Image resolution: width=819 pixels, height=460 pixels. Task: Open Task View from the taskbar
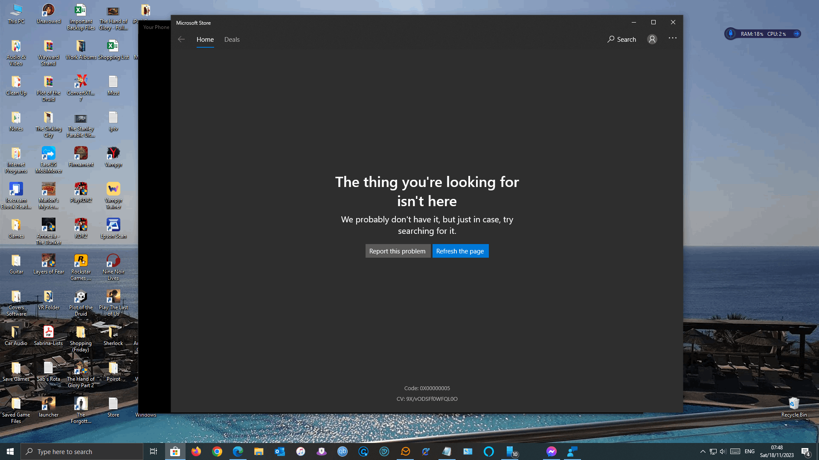click(154, 451)
